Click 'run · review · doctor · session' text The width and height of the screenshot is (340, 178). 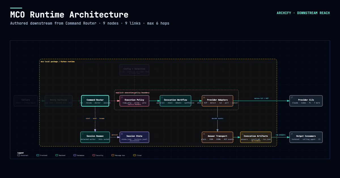95,103
